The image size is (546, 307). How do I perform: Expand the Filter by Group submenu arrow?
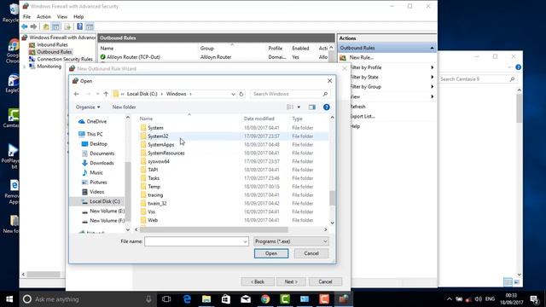click(x=433, y=87)
